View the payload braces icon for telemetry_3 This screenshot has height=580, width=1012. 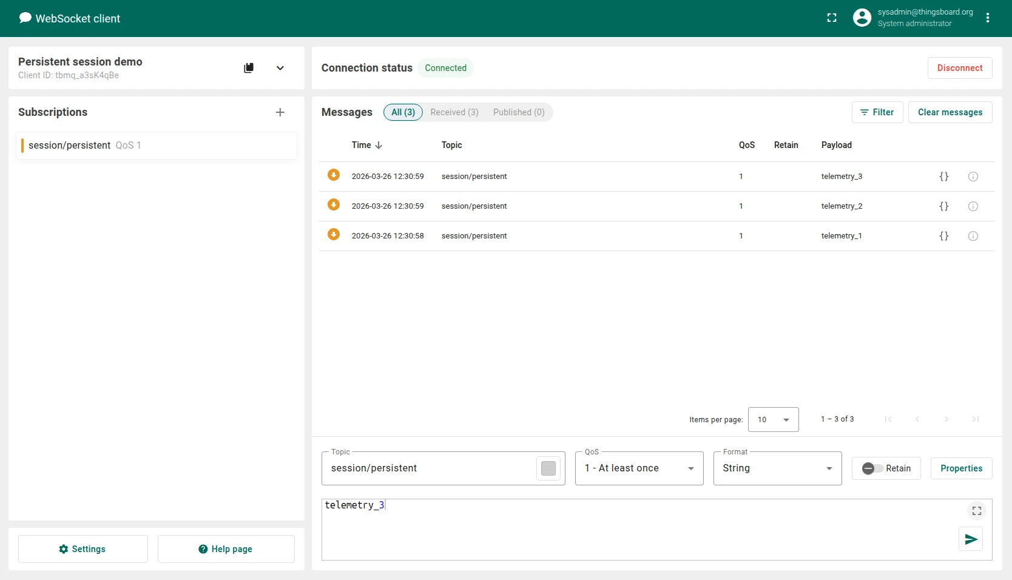[944, 177]
